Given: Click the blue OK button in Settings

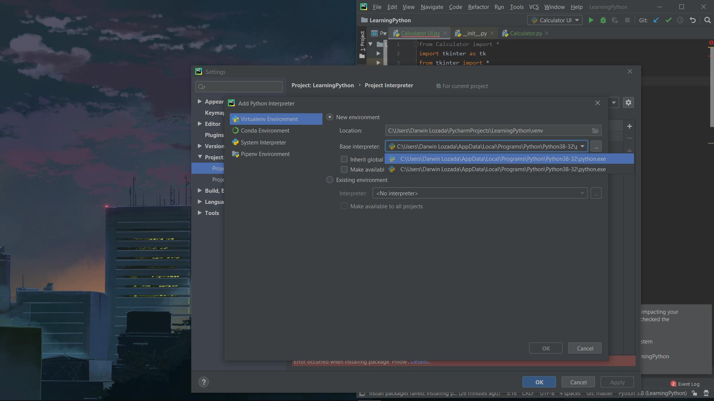Looking at the screenshot, I should (539, 382).
